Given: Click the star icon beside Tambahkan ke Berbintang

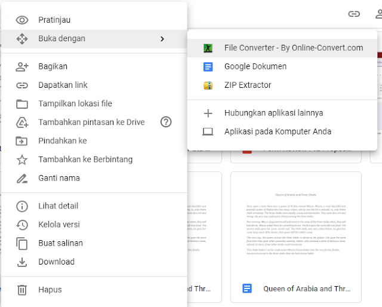Looking at the screenshot, I should pos(22,159).
